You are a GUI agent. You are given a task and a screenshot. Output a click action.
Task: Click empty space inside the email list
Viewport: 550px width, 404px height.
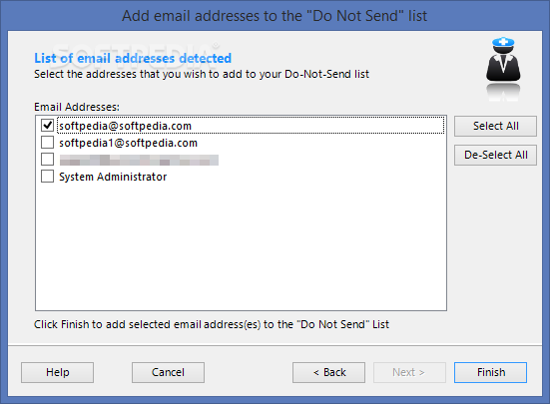241,247
